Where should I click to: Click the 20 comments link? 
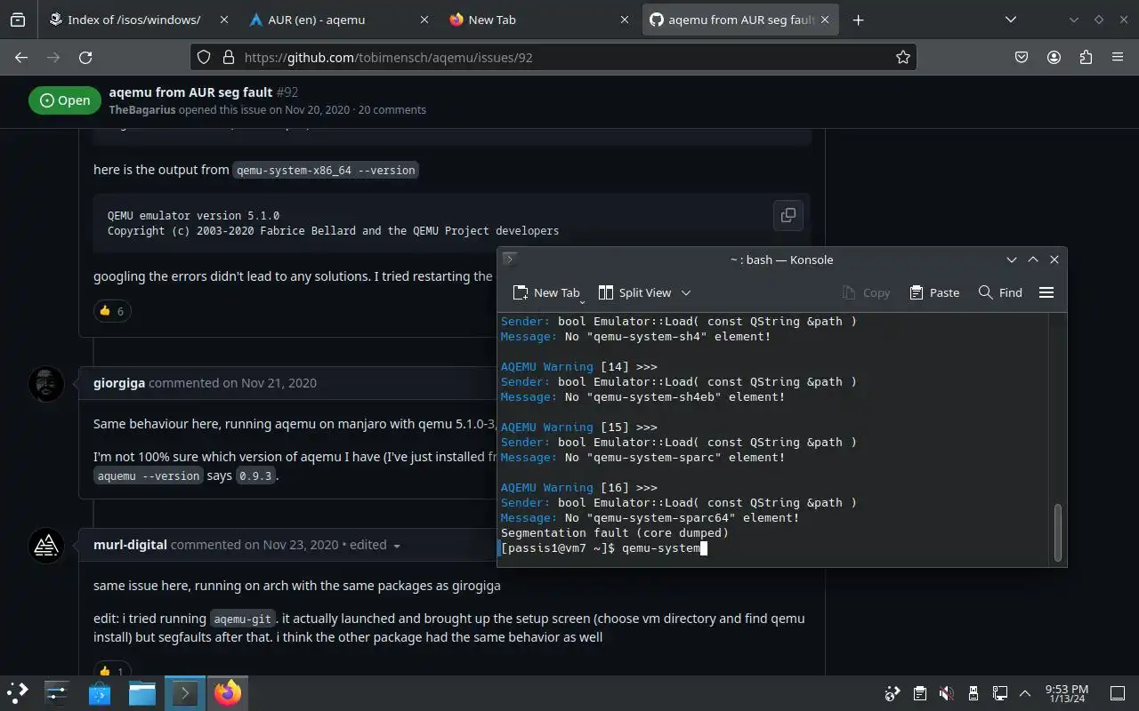tap(392, 110)
